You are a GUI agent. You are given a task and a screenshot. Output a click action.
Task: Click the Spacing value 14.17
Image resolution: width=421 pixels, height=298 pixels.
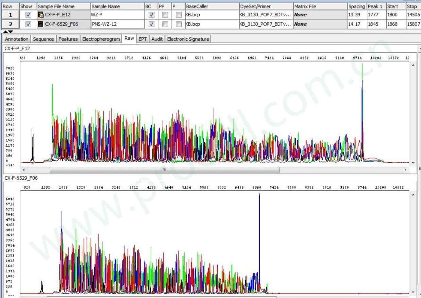click(357, 24)
